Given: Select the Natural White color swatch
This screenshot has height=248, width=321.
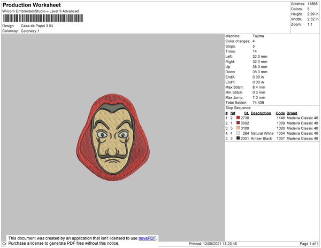Looking at the screenshot, I should coord(238,133).
